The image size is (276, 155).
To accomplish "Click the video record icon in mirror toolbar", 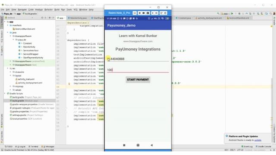I will 144,13.
